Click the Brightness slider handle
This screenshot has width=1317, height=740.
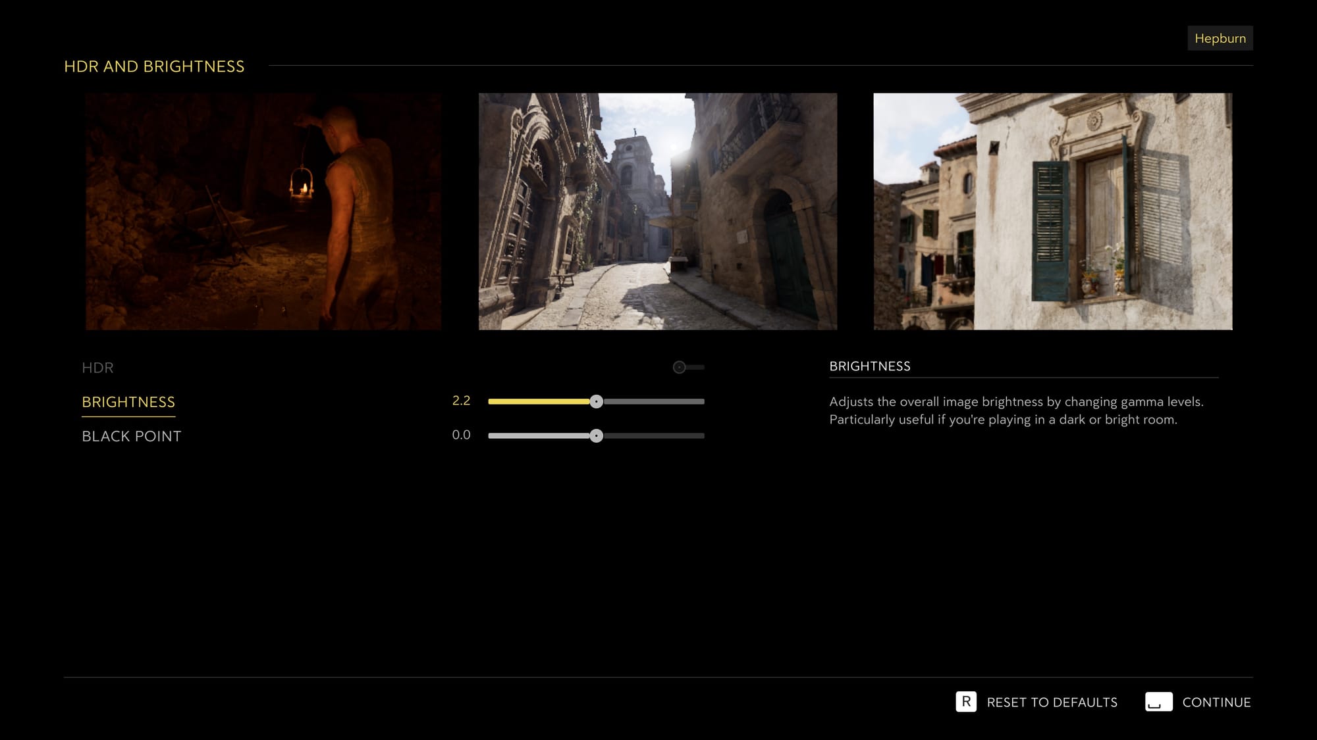[x=597, y=401]
